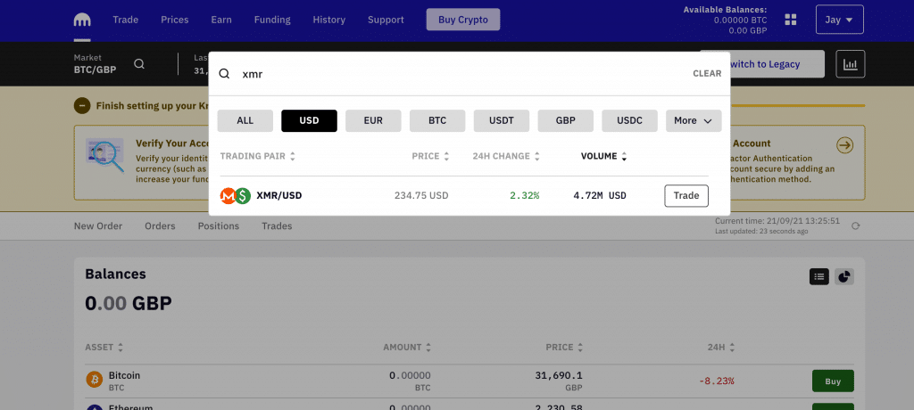The width and height of the screenshot is (914, 410).
Task: Click the XMR/USD trading pair text
Action: 279,196
